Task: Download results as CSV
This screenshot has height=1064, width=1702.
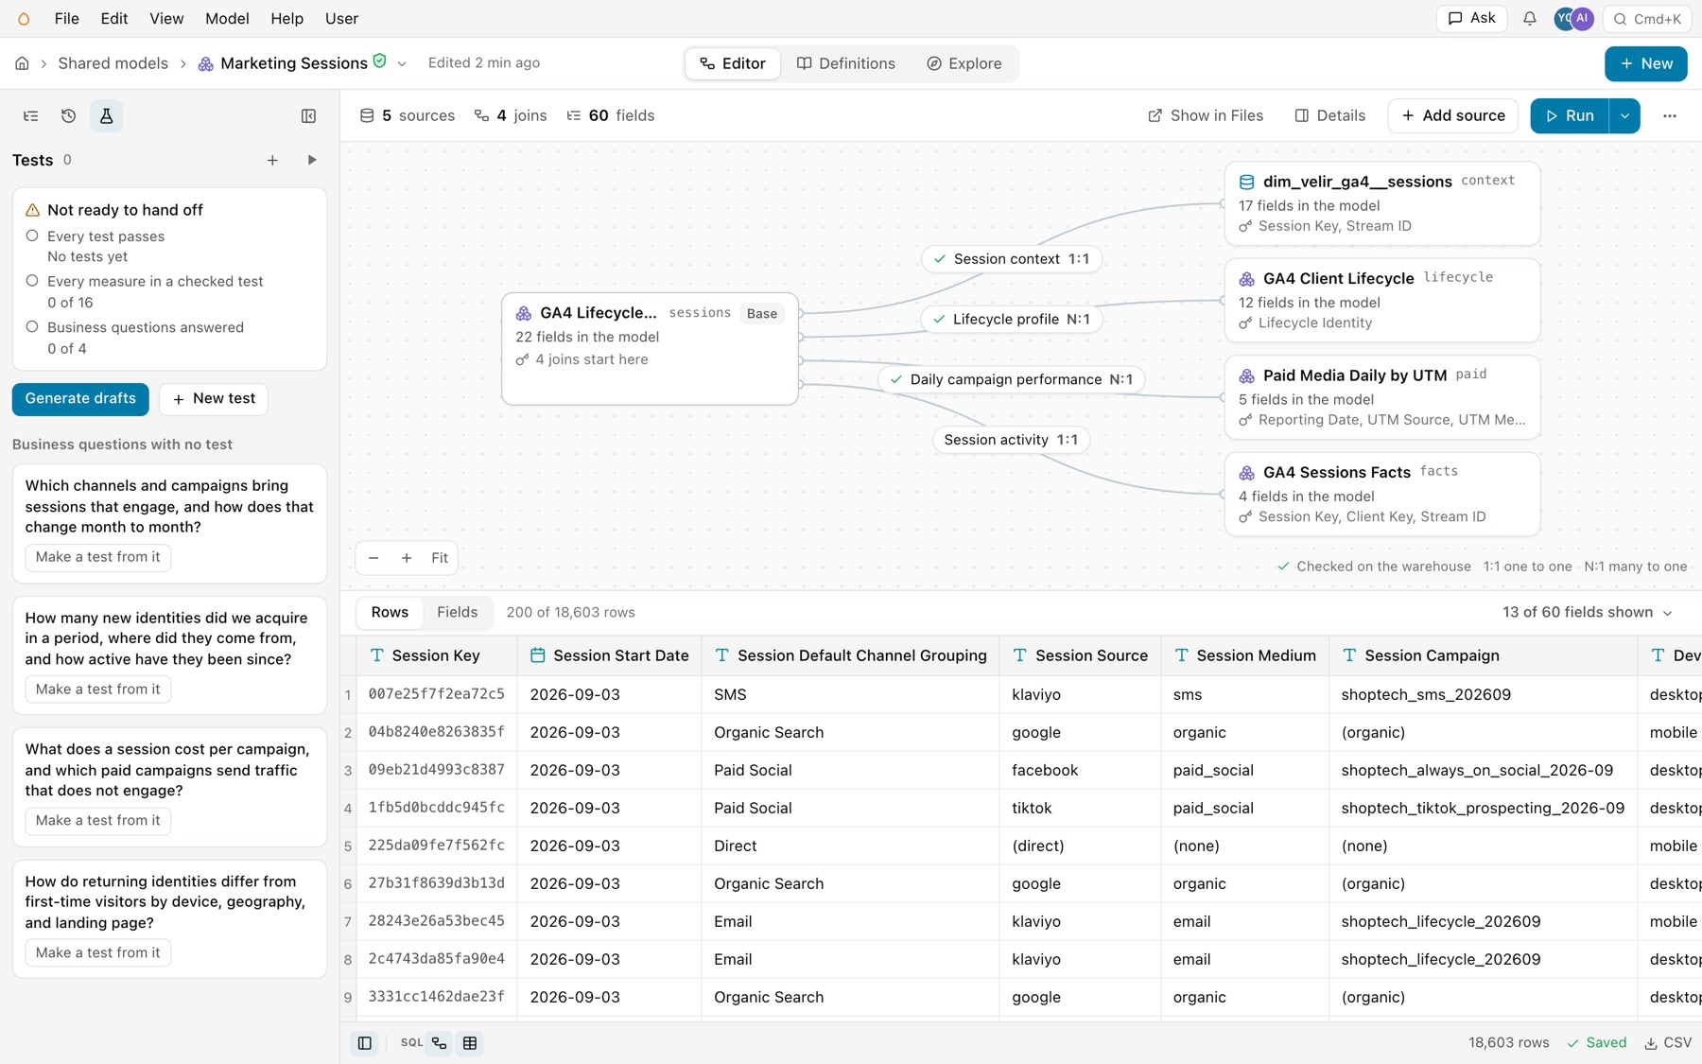Action: pos(1668,1042)
